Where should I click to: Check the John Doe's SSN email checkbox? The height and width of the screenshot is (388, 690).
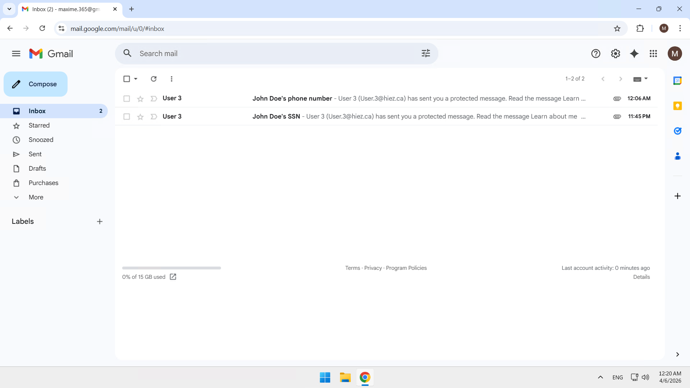[126, 116]
